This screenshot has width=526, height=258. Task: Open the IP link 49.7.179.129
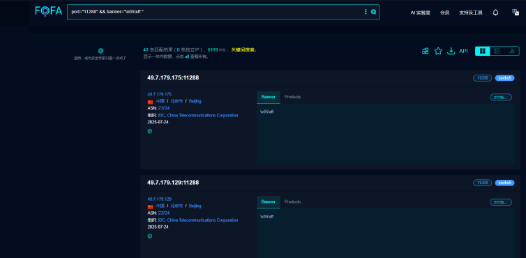(x=159, y=199)
